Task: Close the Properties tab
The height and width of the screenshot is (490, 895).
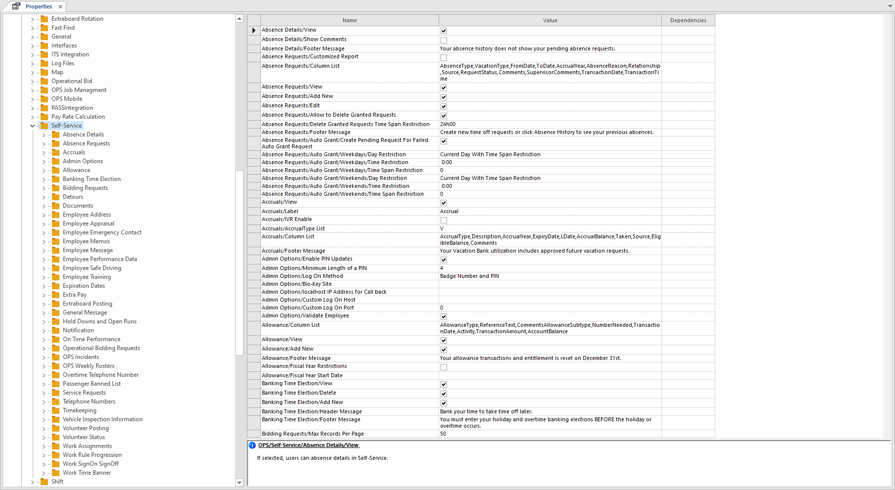Action: [x=60, y=6]
